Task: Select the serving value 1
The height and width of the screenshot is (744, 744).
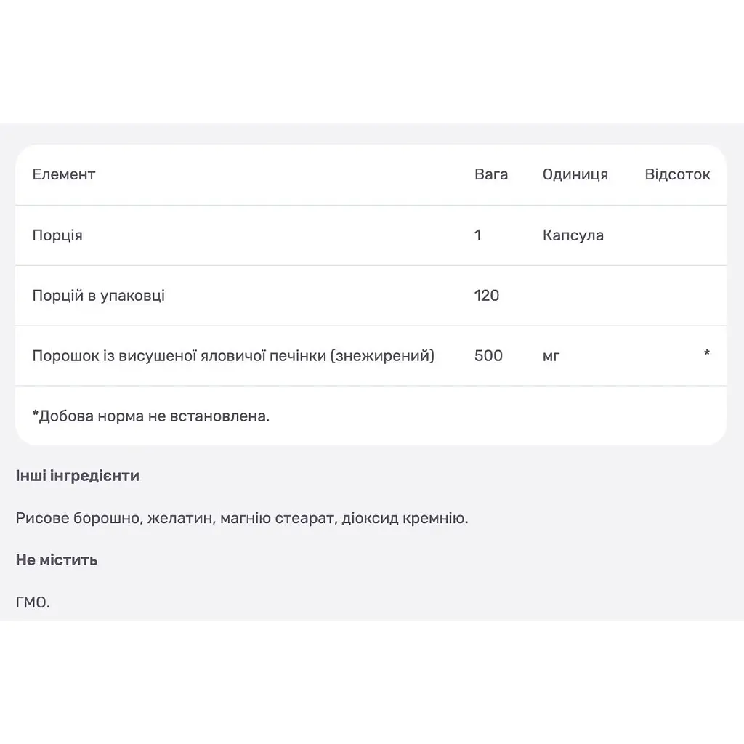Action: [478, 235]
